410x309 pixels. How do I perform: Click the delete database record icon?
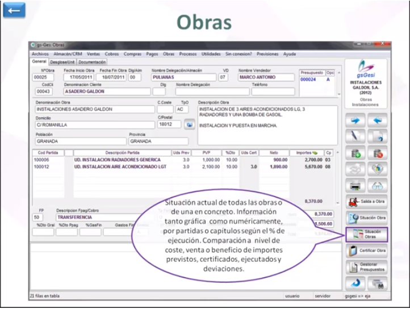point(377,153)
